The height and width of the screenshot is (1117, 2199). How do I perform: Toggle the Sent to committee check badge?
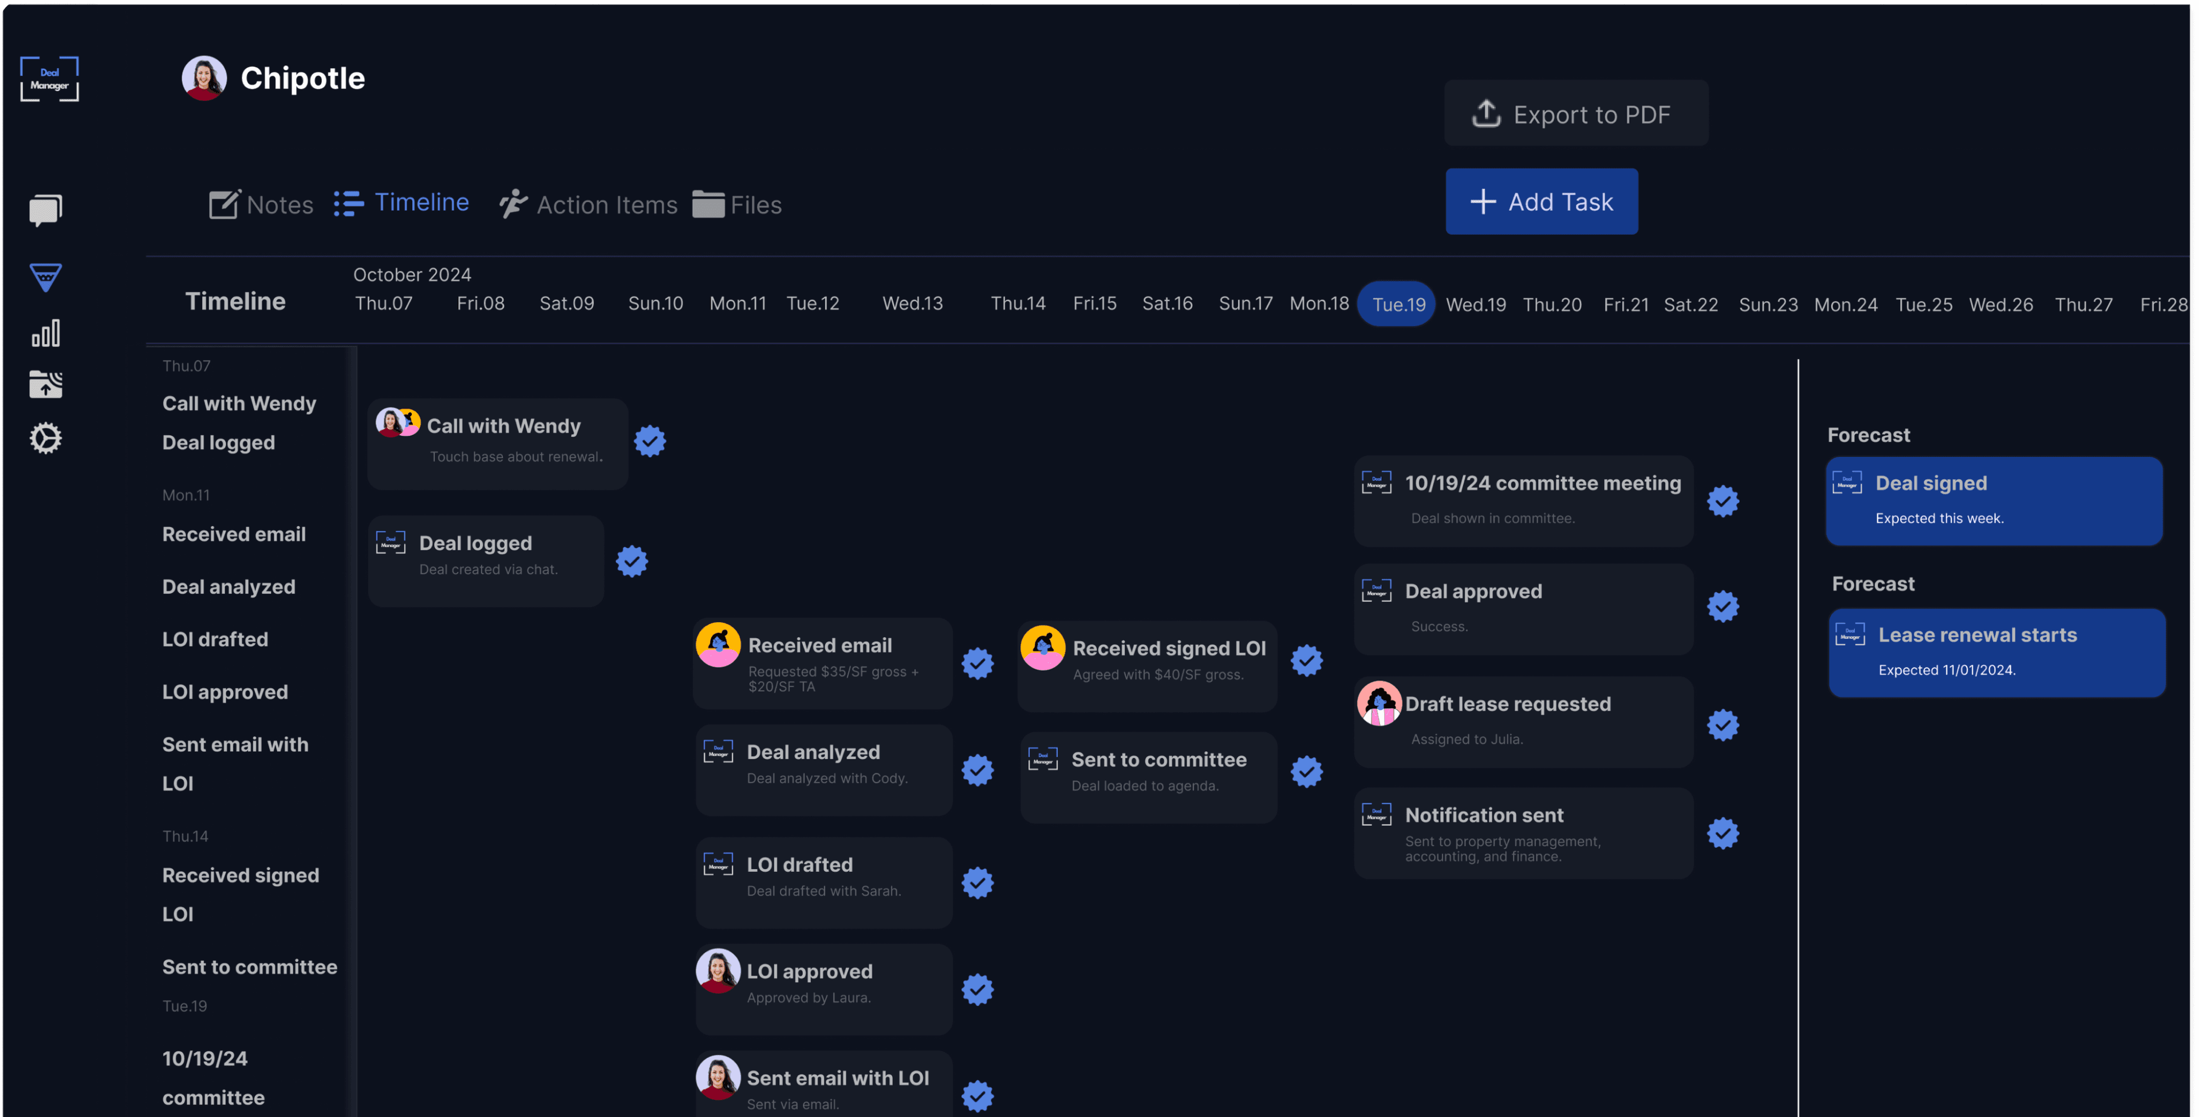coord(1306,772)
